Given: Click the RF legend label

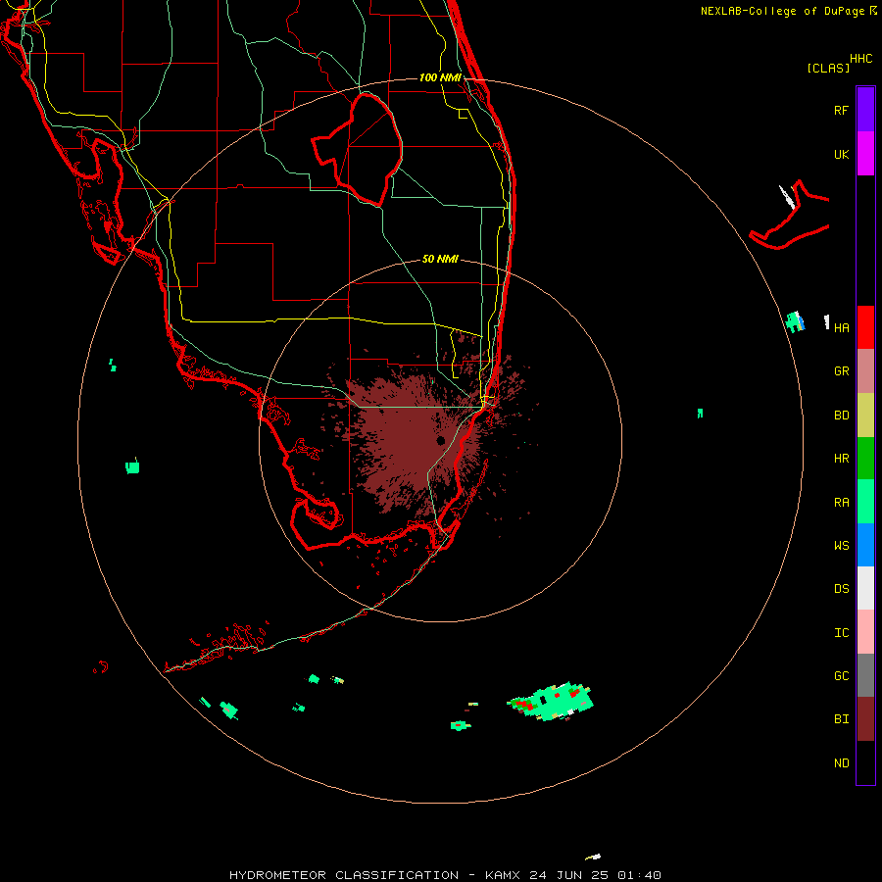Looking at the screenshot, I should click(841, 110).
